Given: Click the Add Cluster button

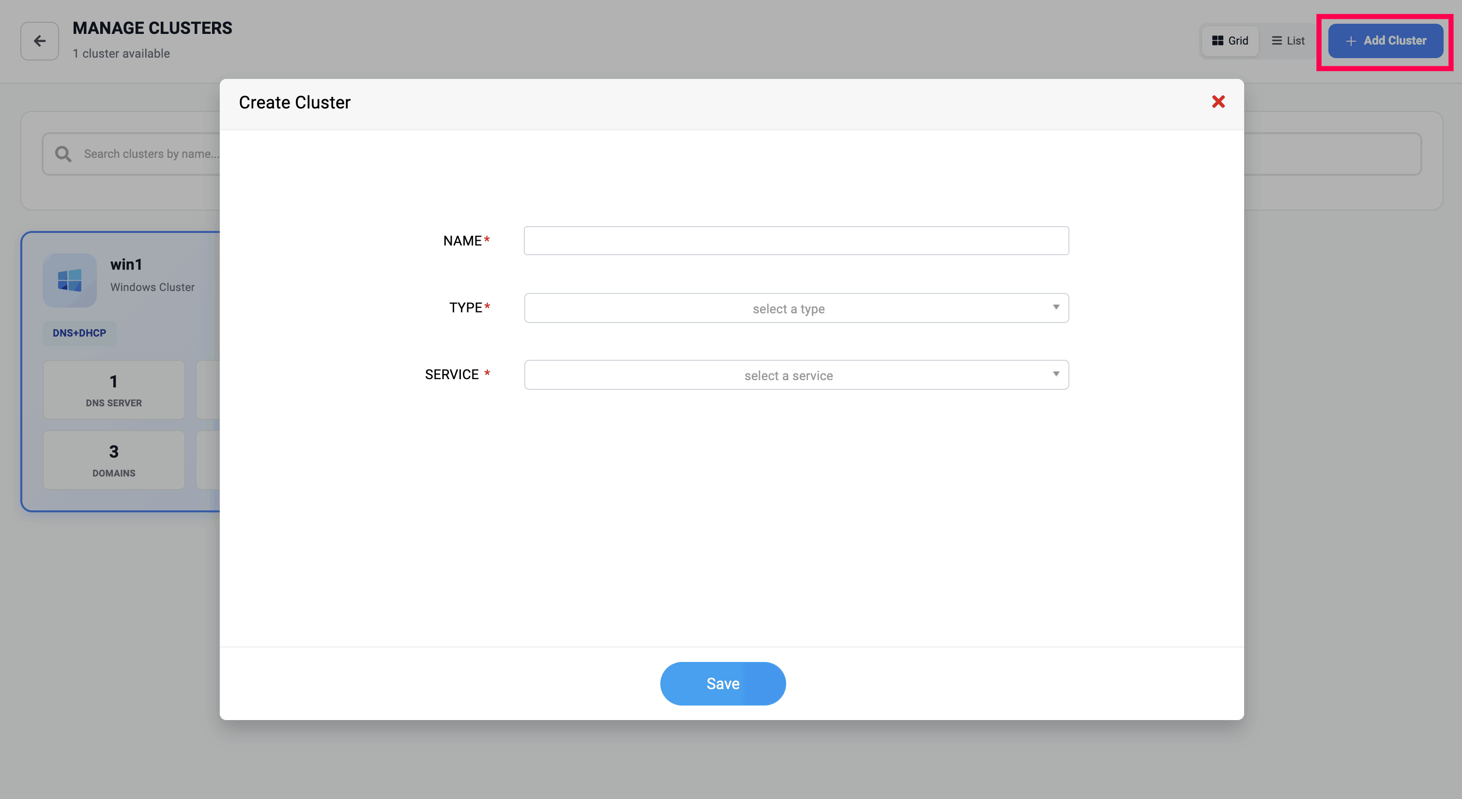Looking at the screenshot, I should coord(1386,41).
